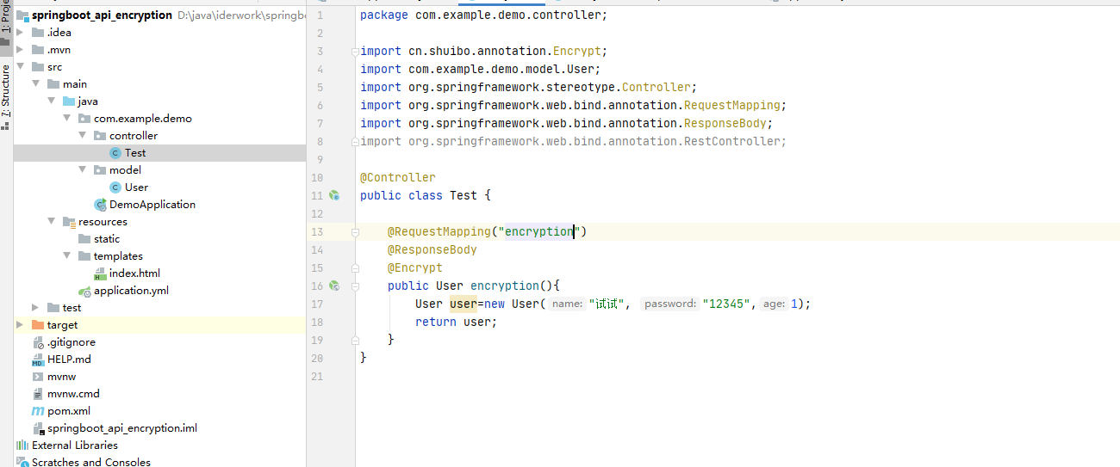The image size is (1120, 467).
Task: Collapse the controller package
Action: [82, 136]
